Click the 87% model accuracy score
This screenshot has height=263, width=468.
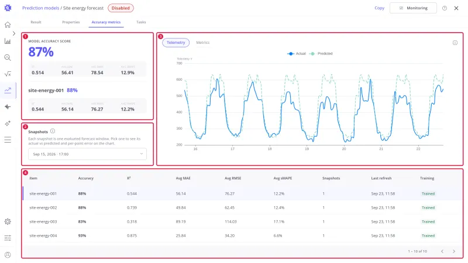pyautogui.click(x=41, y=52)
